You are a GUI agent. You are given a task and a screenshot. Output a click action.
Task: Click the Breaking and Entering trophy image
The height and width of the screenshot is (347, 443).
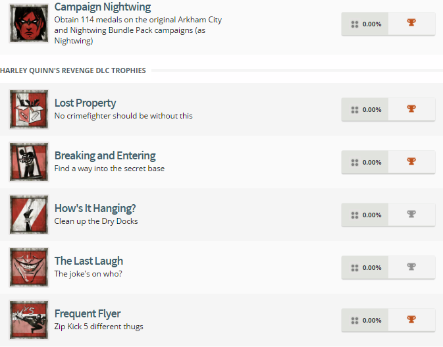[x=30, y=162]
